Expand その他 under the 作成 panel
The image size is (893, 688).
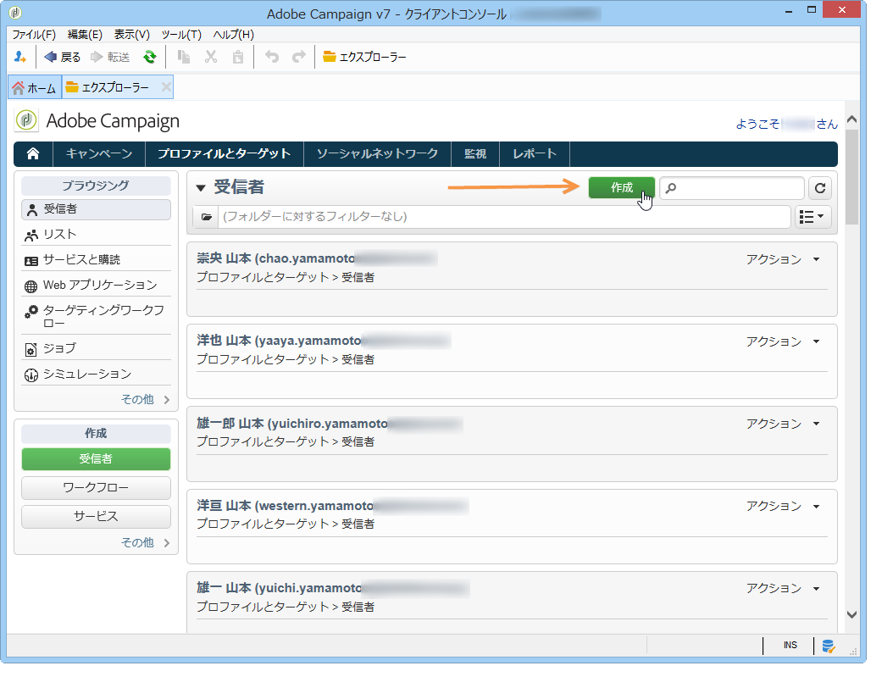[x=145, y=542]
